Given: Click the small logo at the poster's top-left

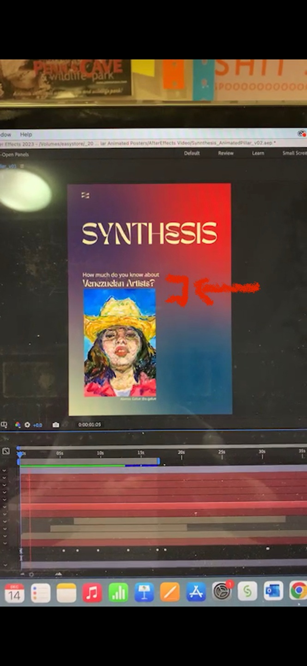Looking at the screenshot, I should pyautogui.click(x=85, y=195).
